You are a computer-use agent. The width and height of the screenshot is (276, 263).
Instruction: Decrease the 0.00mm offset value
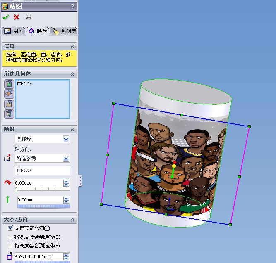point(66,201)
